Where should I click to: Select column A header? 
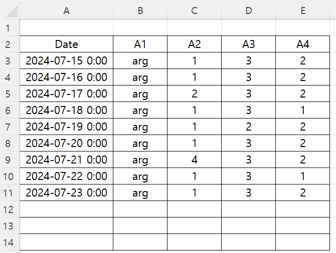(x=66, y=10)
